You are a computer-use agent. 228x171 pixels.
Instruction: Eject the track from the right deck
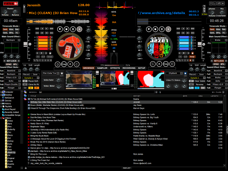point(159,64)
